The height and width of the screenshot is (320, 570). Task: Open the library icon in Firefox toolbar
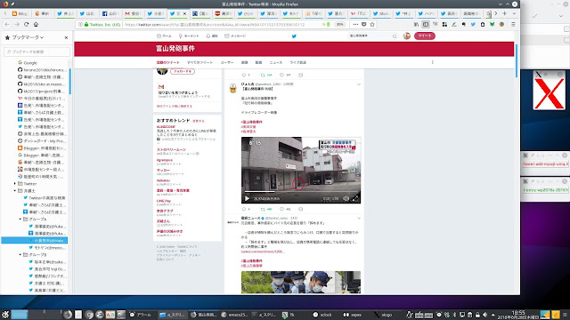[x=416, y=24]
